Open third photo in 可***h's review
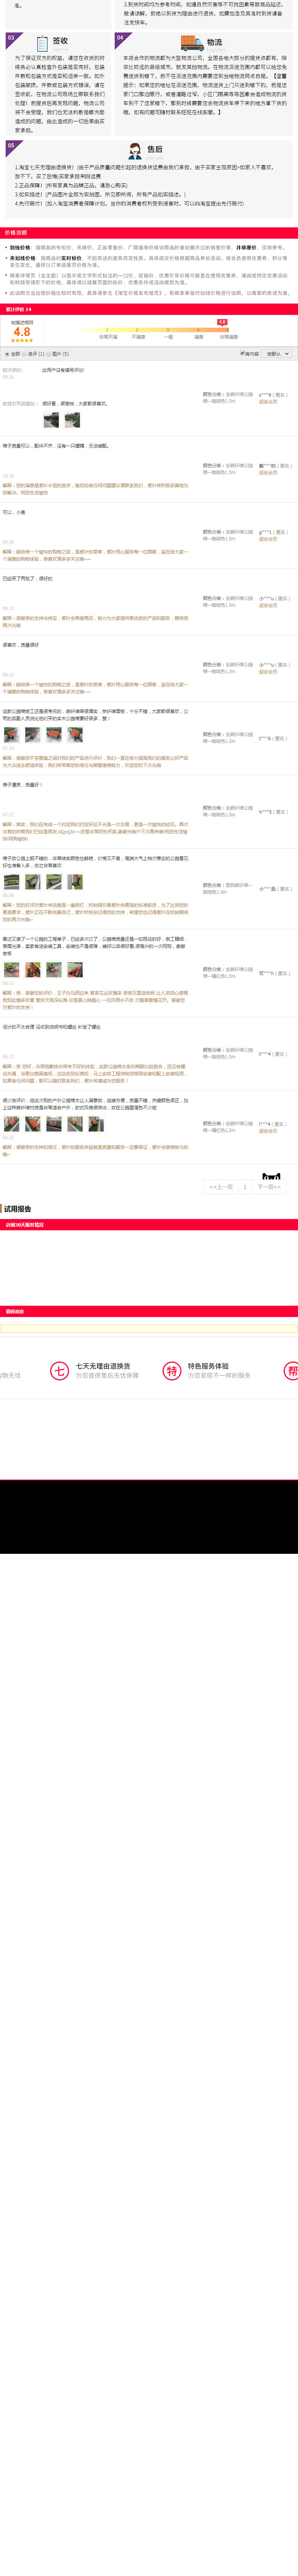 coord(54,970)
